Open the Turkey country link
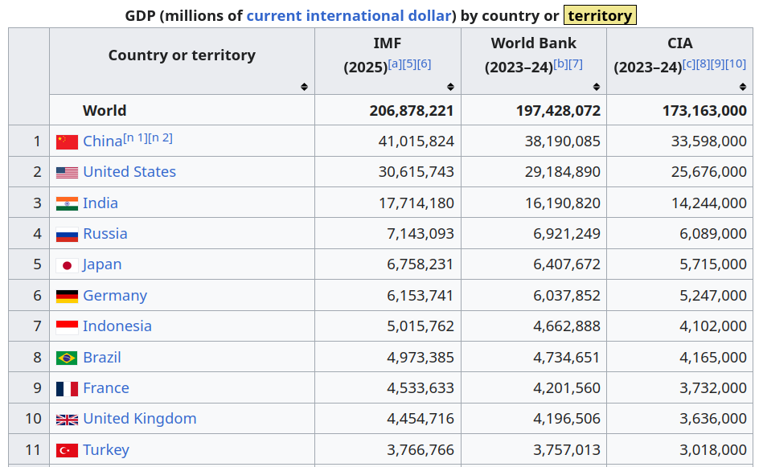The height and width of the screenshot is (467, 759). pyautogui.click(x=106, y=449)
